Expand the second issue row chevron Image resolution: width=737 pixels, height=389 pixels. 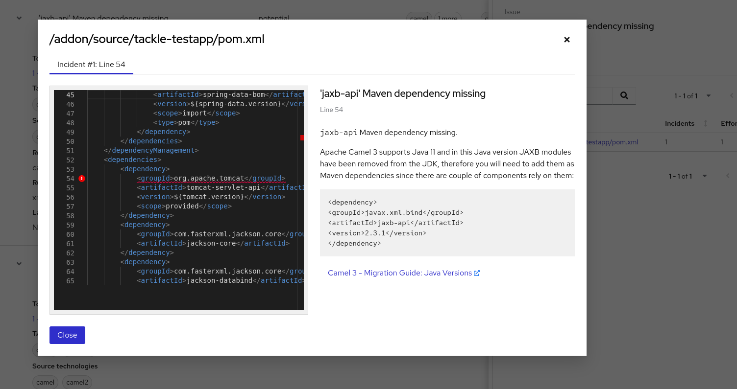coord(19,263)
